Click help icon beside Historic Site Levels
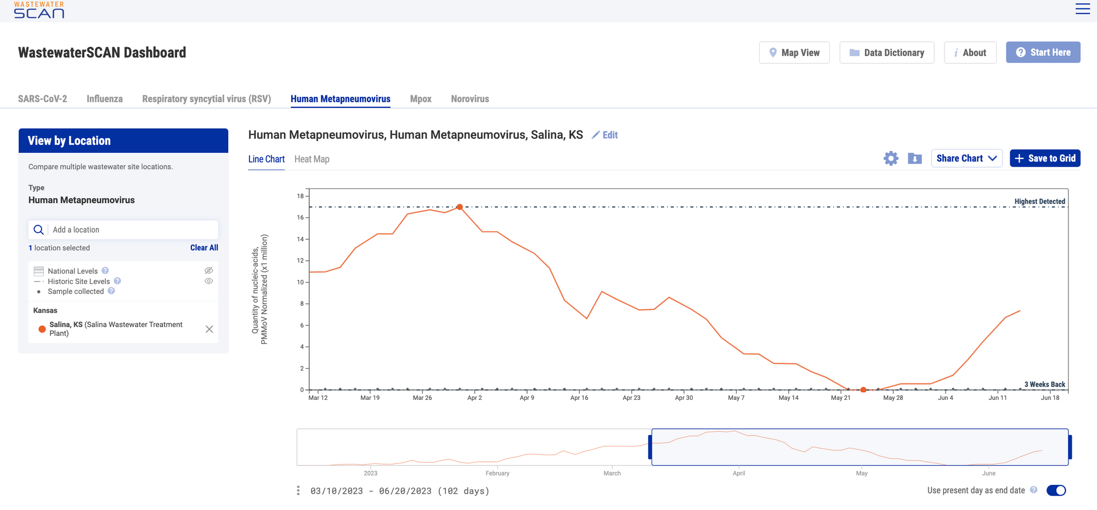The height and width of the screenshot is (510, 1097). point(117,281)
